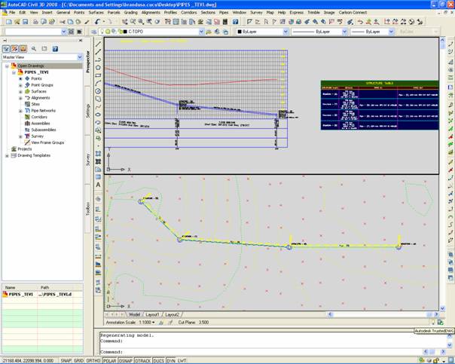Collapse the PIPES_TEVI drawing node

(x=14, y=72)
